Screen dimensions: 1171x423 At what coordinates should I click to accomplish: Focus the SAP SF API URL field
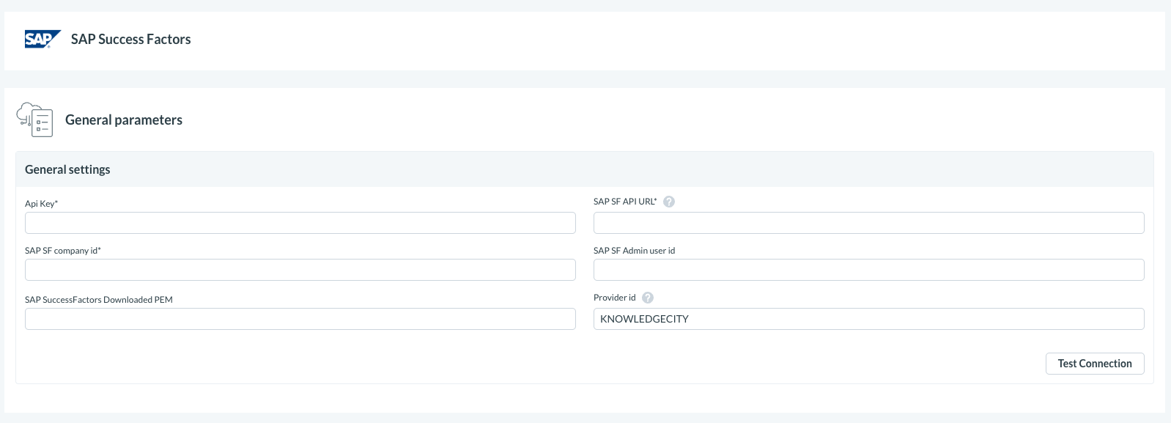pos(869,223)
